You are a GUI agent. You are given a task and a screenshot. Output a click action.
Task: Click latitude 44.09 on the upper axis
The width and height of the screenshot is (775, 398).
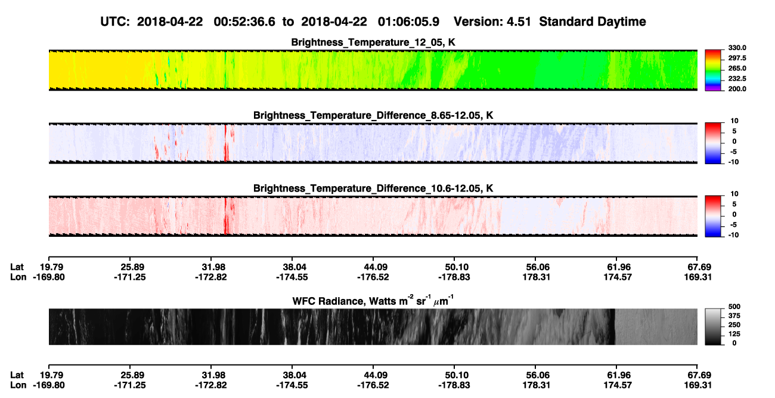(x=373, y=267)
